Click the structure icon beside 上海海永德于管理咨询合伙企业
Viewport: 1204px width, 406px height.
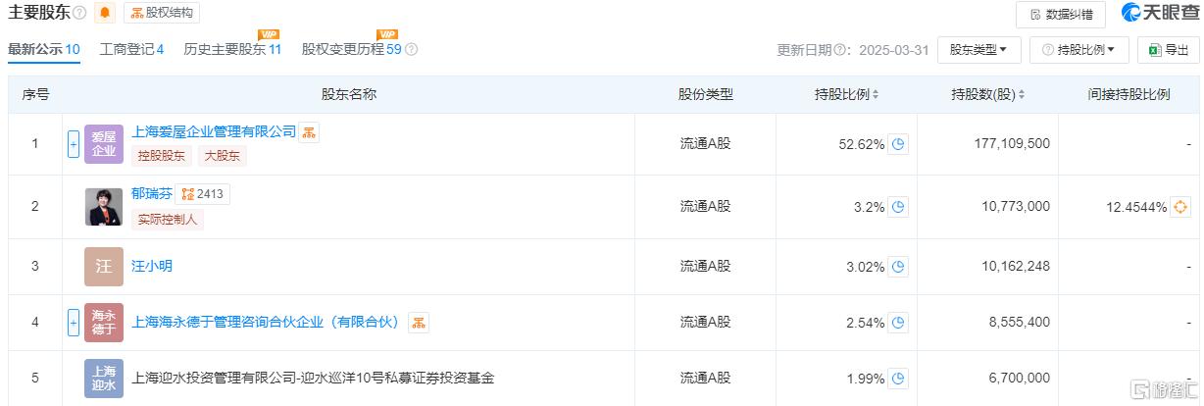(x=419, y=323)
